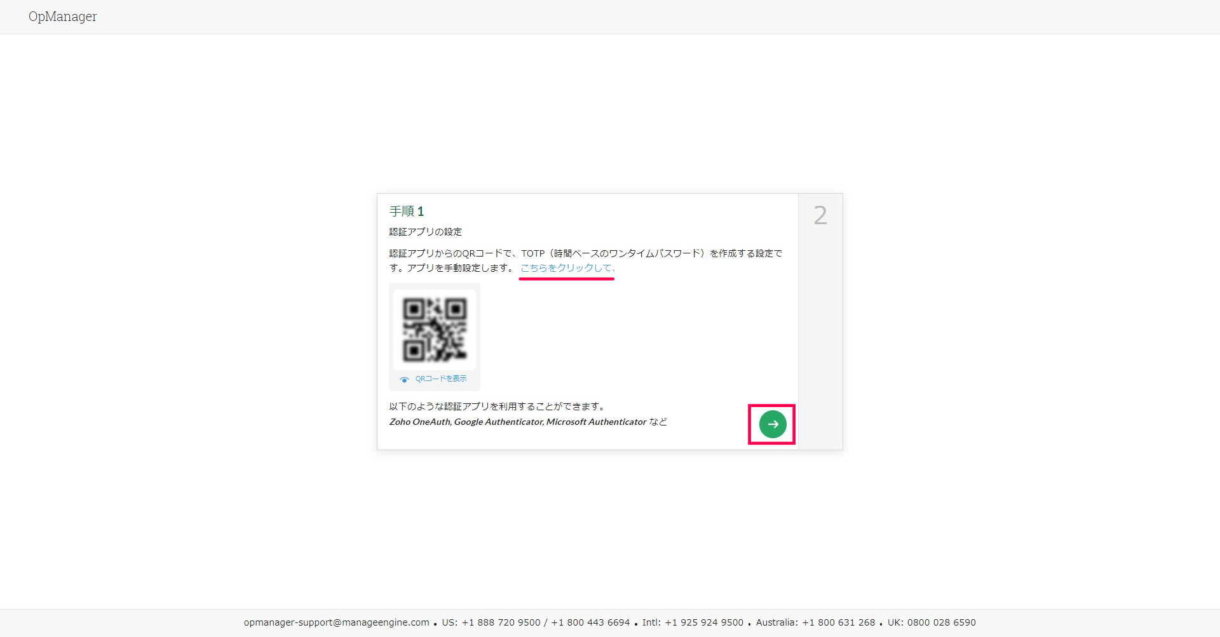Open the 'こちらをクリックして、' manual setup link

(567, 268)
